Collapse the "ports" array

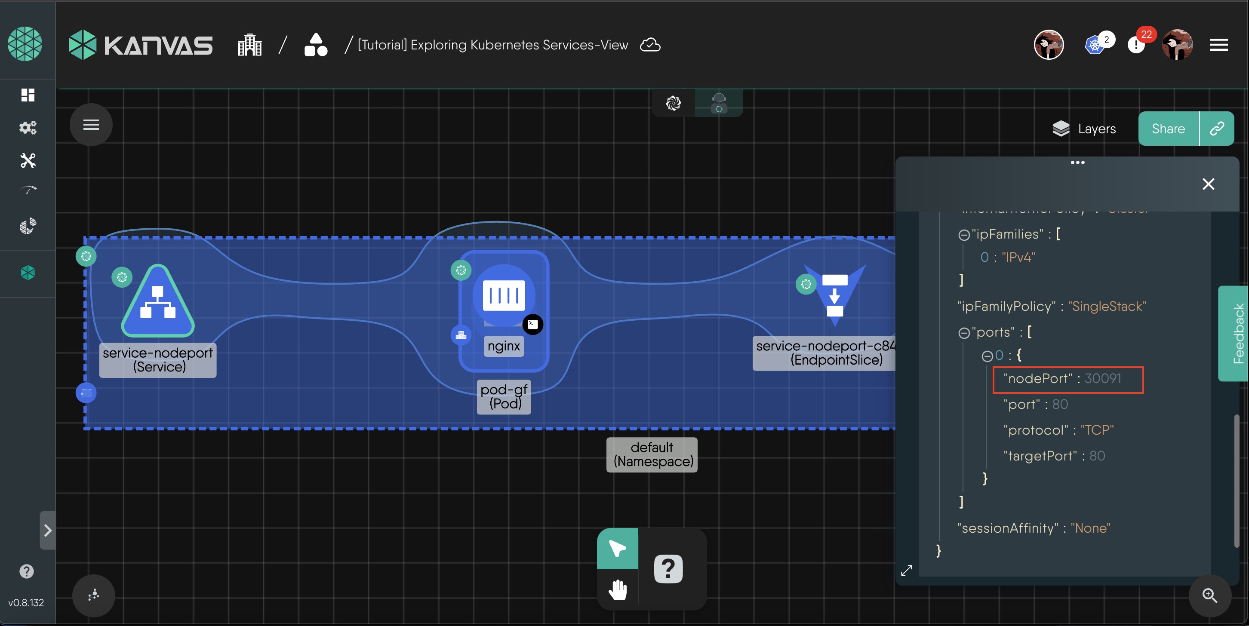pyautogui.click(x=963, y=333)
